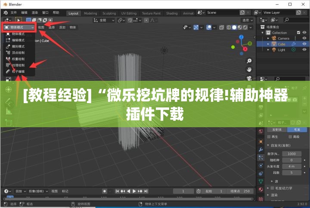Enable the 高级 checkbox
The height and width of the screenshot is (208, 310).
(x=290, y=137)
